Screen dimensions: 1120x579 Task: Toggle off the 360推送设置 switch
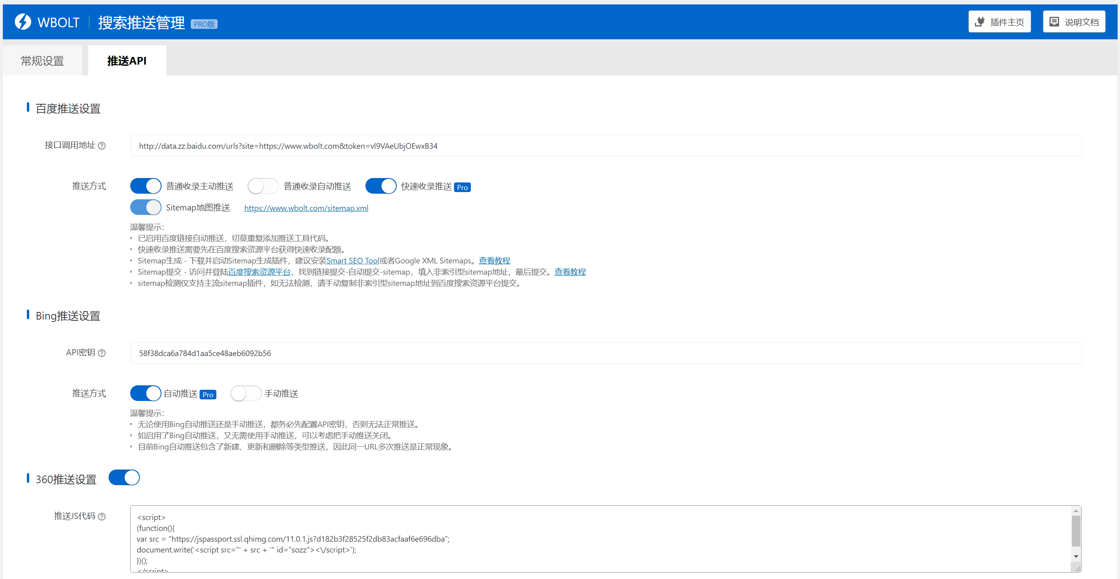coord(124,478)
